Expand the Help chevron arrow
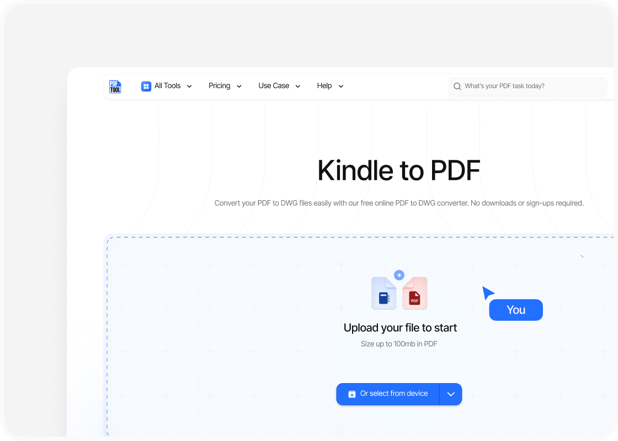 (x=341, y=86)
